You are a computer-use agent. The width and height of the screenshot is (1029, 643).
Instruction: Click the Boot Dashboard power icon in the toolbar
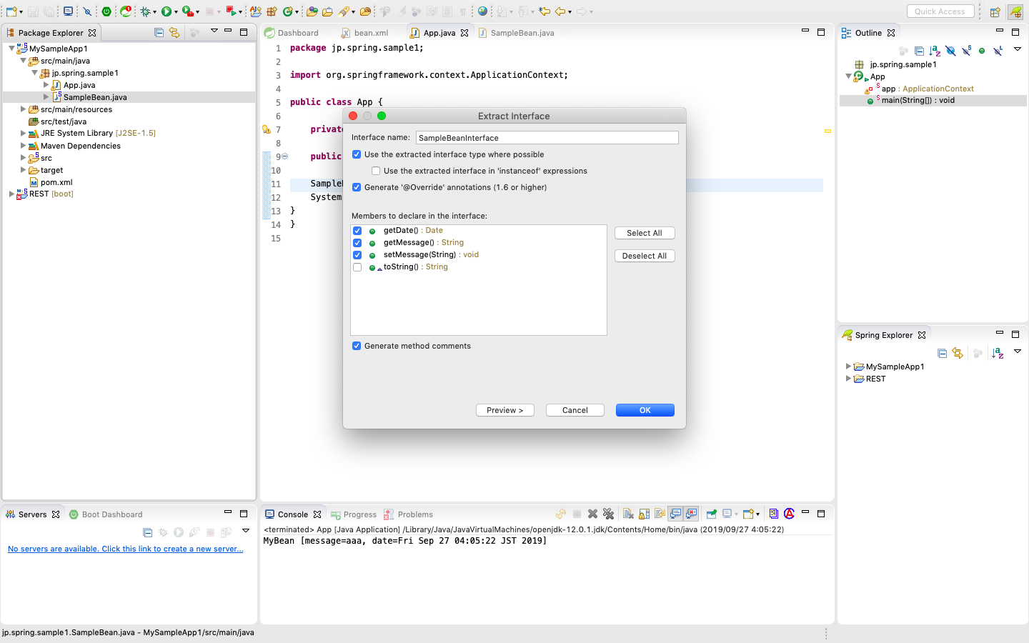106,11
